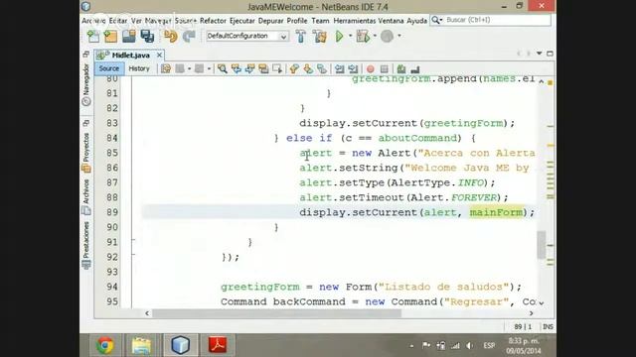Click the Uncomment editor toolbar icon

(x=415, y=69)
